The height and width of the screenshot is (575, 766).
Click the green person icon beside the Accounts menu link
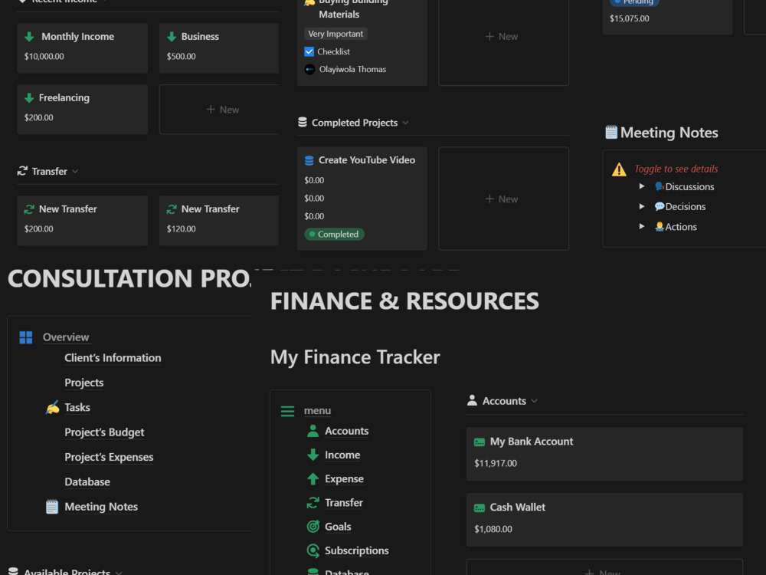click(x=313, y=431)
